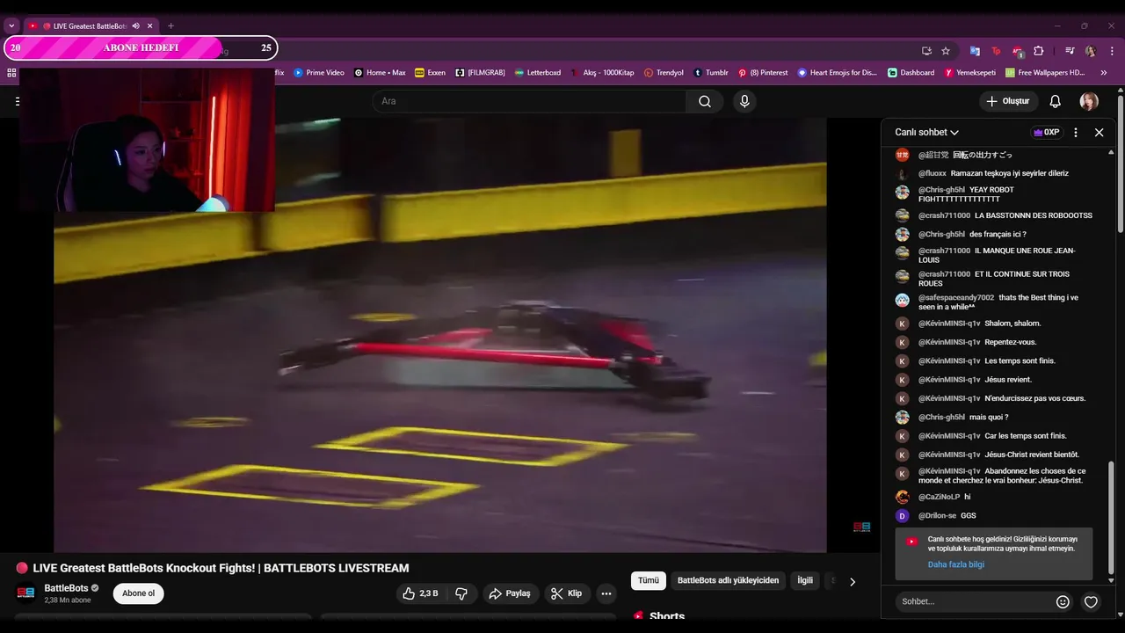Open the apps grid in bookmarks bar
The height and width of the screenshot is (633, 1125).
click(x=11, y=73)
